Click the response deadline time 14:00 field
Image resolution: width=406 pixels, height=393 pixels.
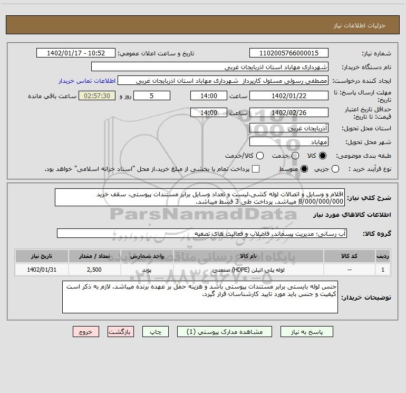[x=209, y=96]
